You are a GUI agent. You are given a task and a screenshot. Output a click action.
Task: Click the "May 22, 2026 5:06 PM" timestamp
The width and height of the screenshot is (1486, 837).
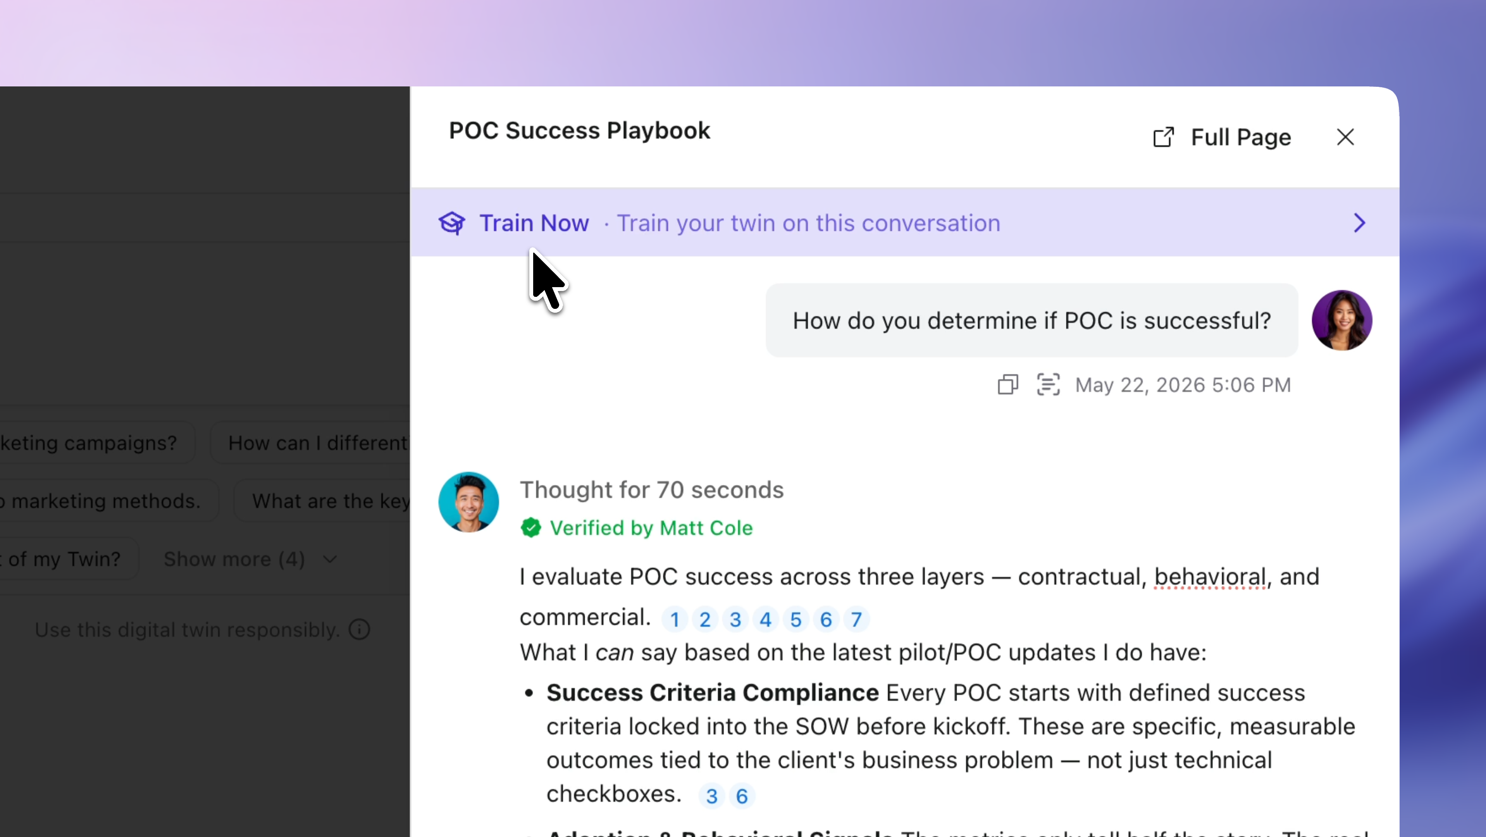(x=1183, y=385)
